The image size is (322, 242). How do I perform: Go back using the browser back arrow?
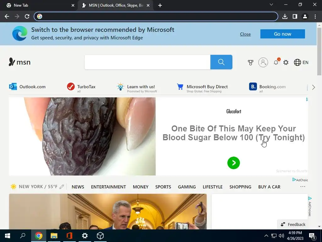[x=7, y=16]
